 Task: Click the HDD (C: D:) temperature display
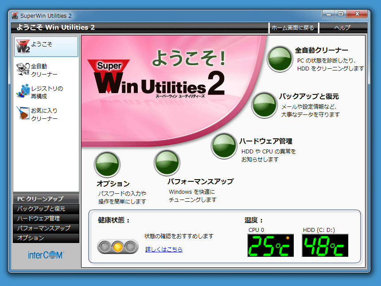pos(325,245)
